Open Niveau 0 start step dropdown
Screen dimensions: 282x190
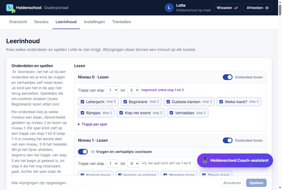(112, 90)
